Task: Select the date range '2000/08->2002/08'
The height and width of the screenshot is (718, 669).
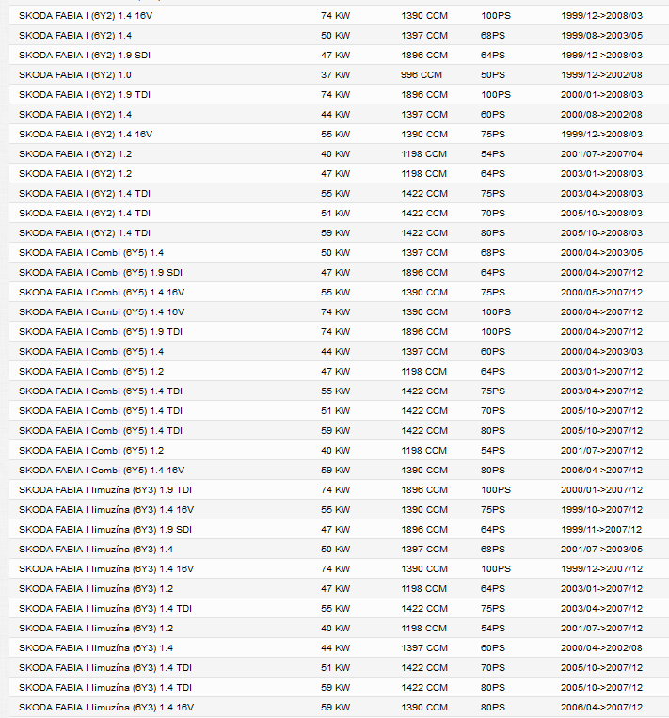Action: [x=601, y=115]
